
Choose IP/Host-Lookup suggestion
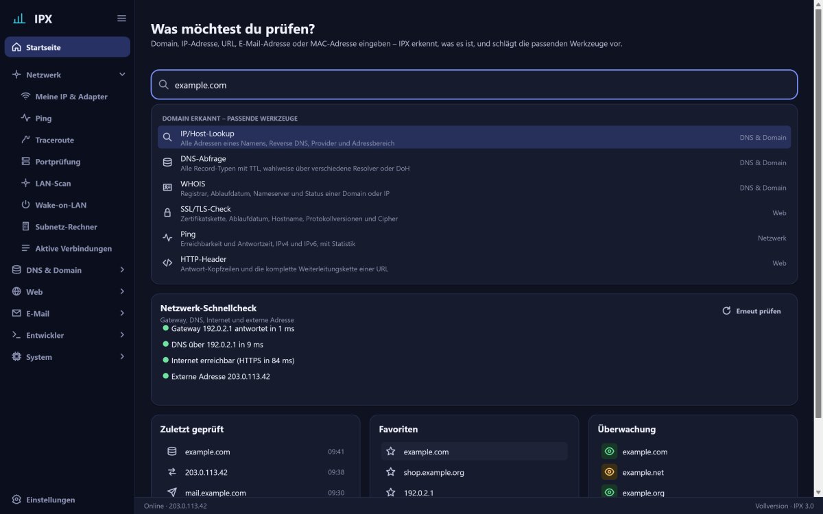474,137
